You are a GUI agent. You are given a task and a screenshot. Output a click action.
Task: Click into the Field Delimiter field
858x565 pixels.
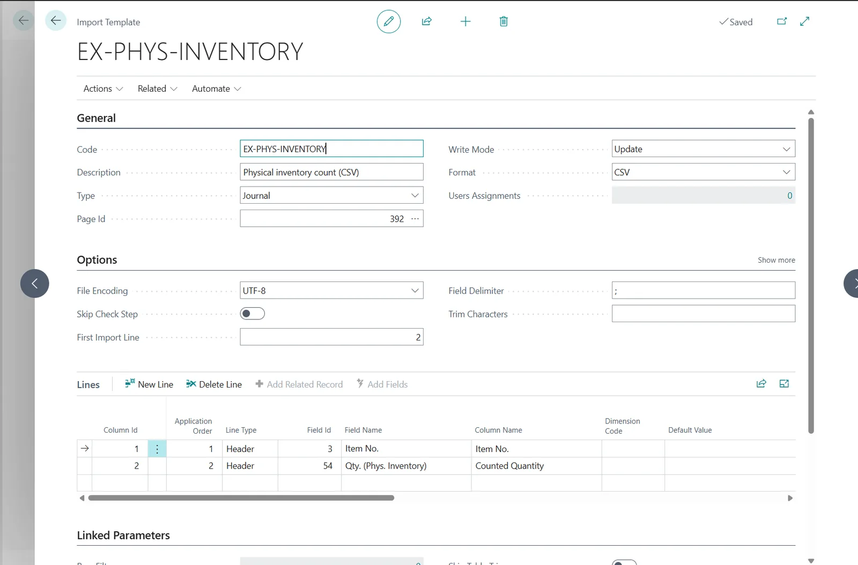tap(703, 291)
